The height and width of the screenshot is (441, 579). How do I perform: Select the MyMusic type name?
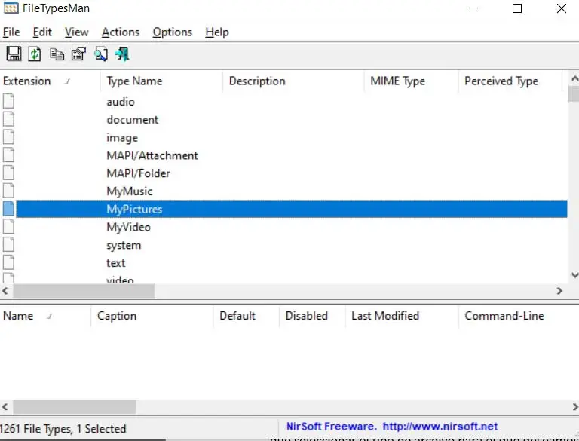(129, 191)
